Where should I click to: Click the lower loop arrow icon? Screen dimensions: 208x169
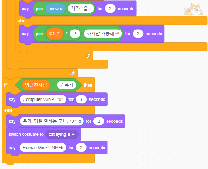click(72, 73)
